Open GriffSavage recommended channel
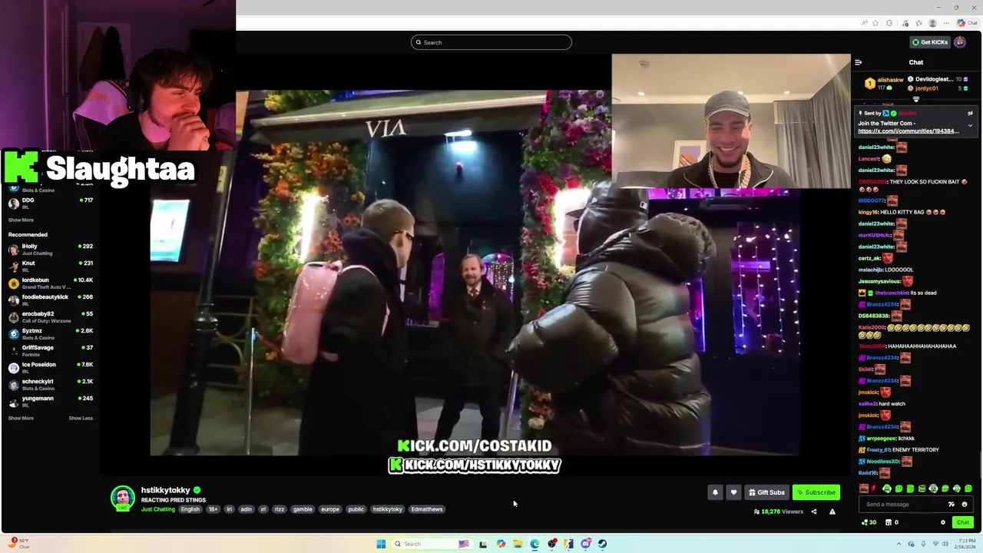Screen dimensions: 983x553 click(51, 351)
